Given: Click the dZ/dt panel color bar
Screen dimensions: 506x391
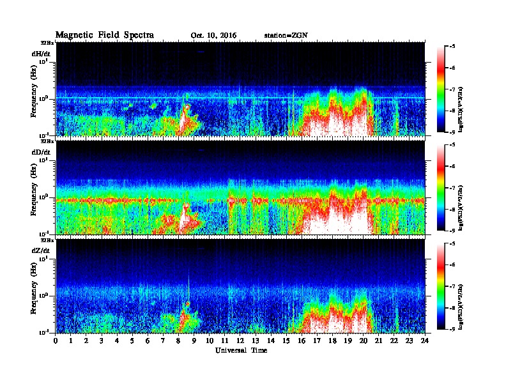Looking at the screenshot, I should point(440,286).
